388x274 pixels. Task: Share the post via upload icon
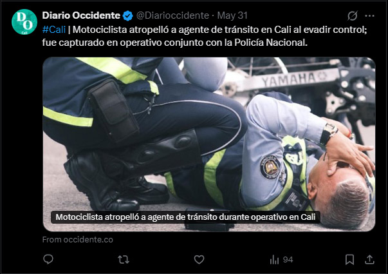pos(369,260)
